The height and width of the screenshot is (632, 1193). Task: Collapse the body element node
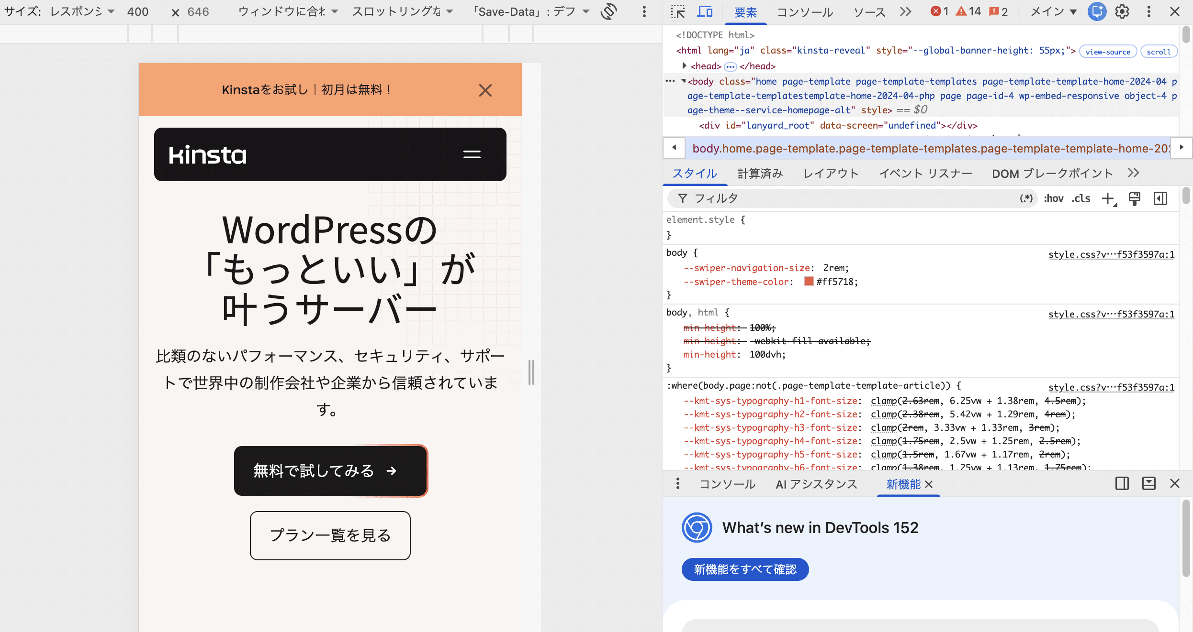click(683, 81)
